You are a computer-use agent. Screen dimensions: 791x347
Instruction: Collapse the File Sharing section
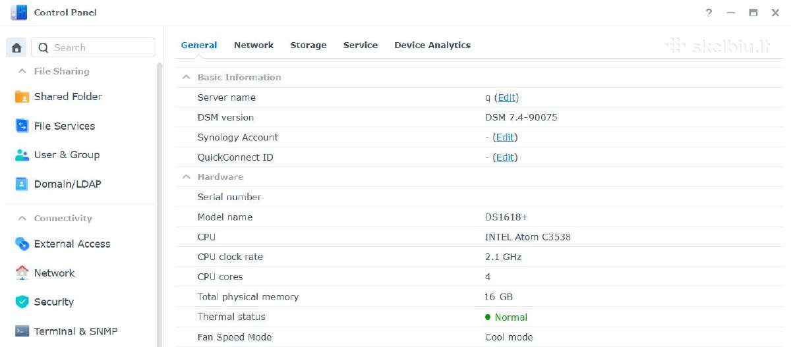[x=22, y=71]
